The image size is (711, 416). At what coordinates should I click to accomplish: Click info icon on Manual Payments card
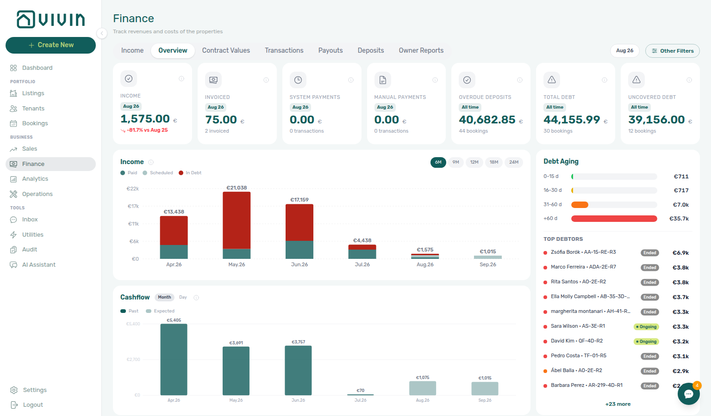coord(435,80)
